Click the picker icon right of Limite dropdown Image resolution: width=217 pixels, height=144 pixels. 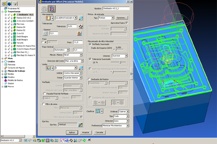81,68
